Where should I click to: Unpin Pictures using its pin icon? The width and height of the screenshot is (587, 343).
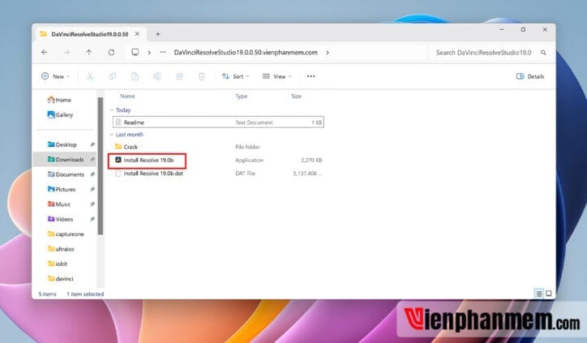92,190
